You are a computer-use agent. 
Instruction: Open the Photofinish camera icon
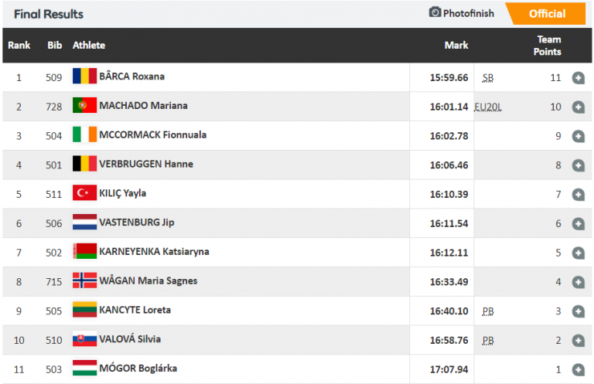[435, 13]
